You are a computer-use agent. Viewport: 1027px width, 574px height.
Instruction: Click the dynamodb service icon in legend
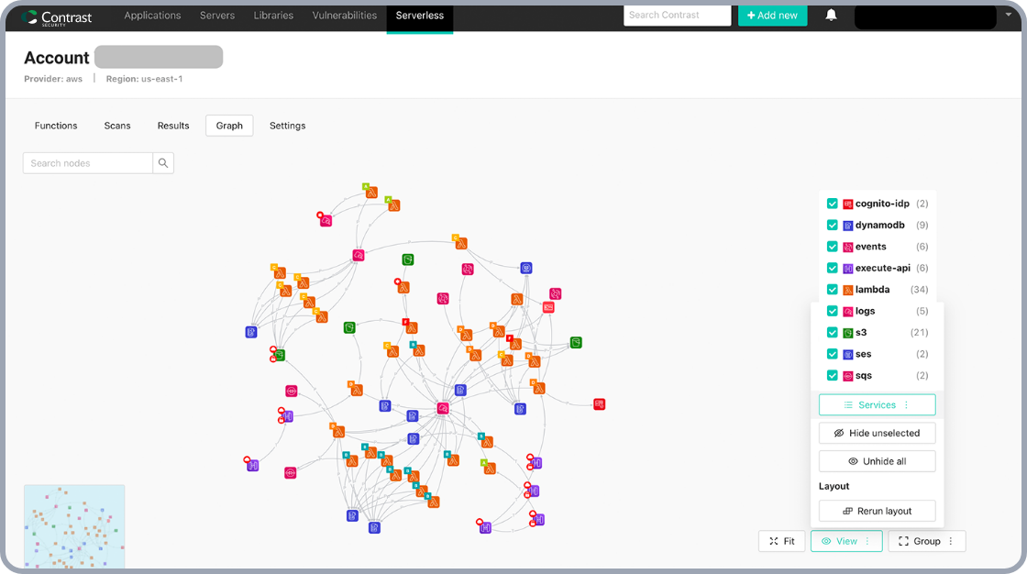[x=848, y=226]
